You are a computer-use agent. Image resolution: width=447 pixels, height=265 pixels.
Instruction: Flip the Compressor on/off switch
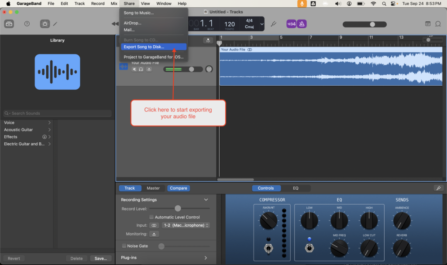(x=268, y=248)
